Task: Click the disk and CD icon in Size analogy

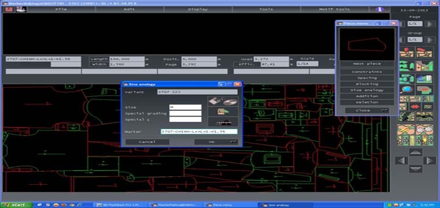Action: pos(223,101)
